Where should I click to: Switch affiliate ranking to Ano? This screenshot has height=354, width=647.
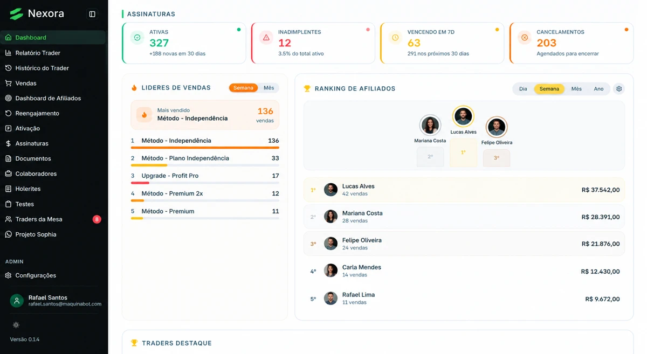(x=598, y=89)
